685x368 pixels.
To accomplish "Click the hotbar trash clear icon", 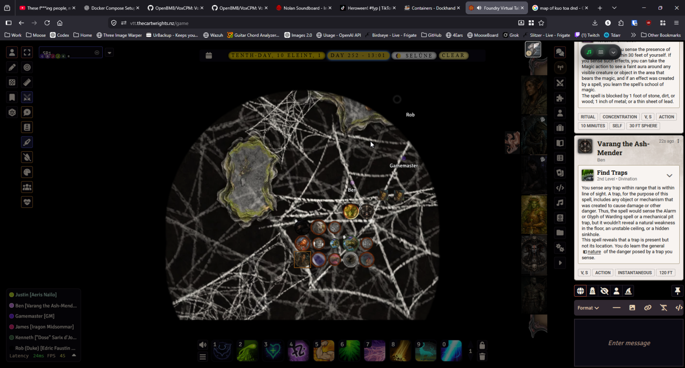I will (482, 357).
